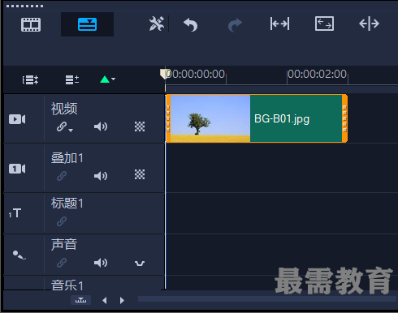
Task: Toggle track transparency for 视频 track
Action: [x=140, y=126]
